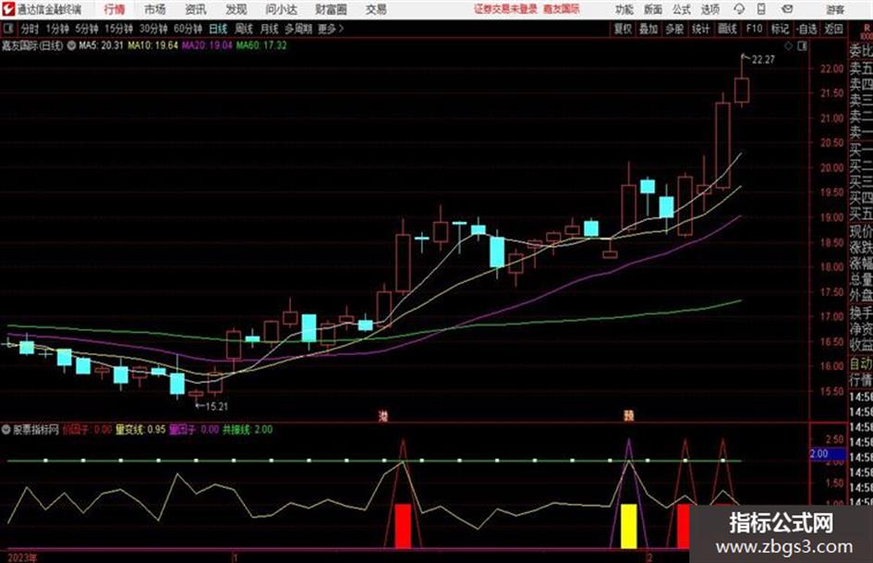Select the 60分钟 period
Image resolution: width=873 pixels, height=563 pixels.
click(x=188, y=29)
